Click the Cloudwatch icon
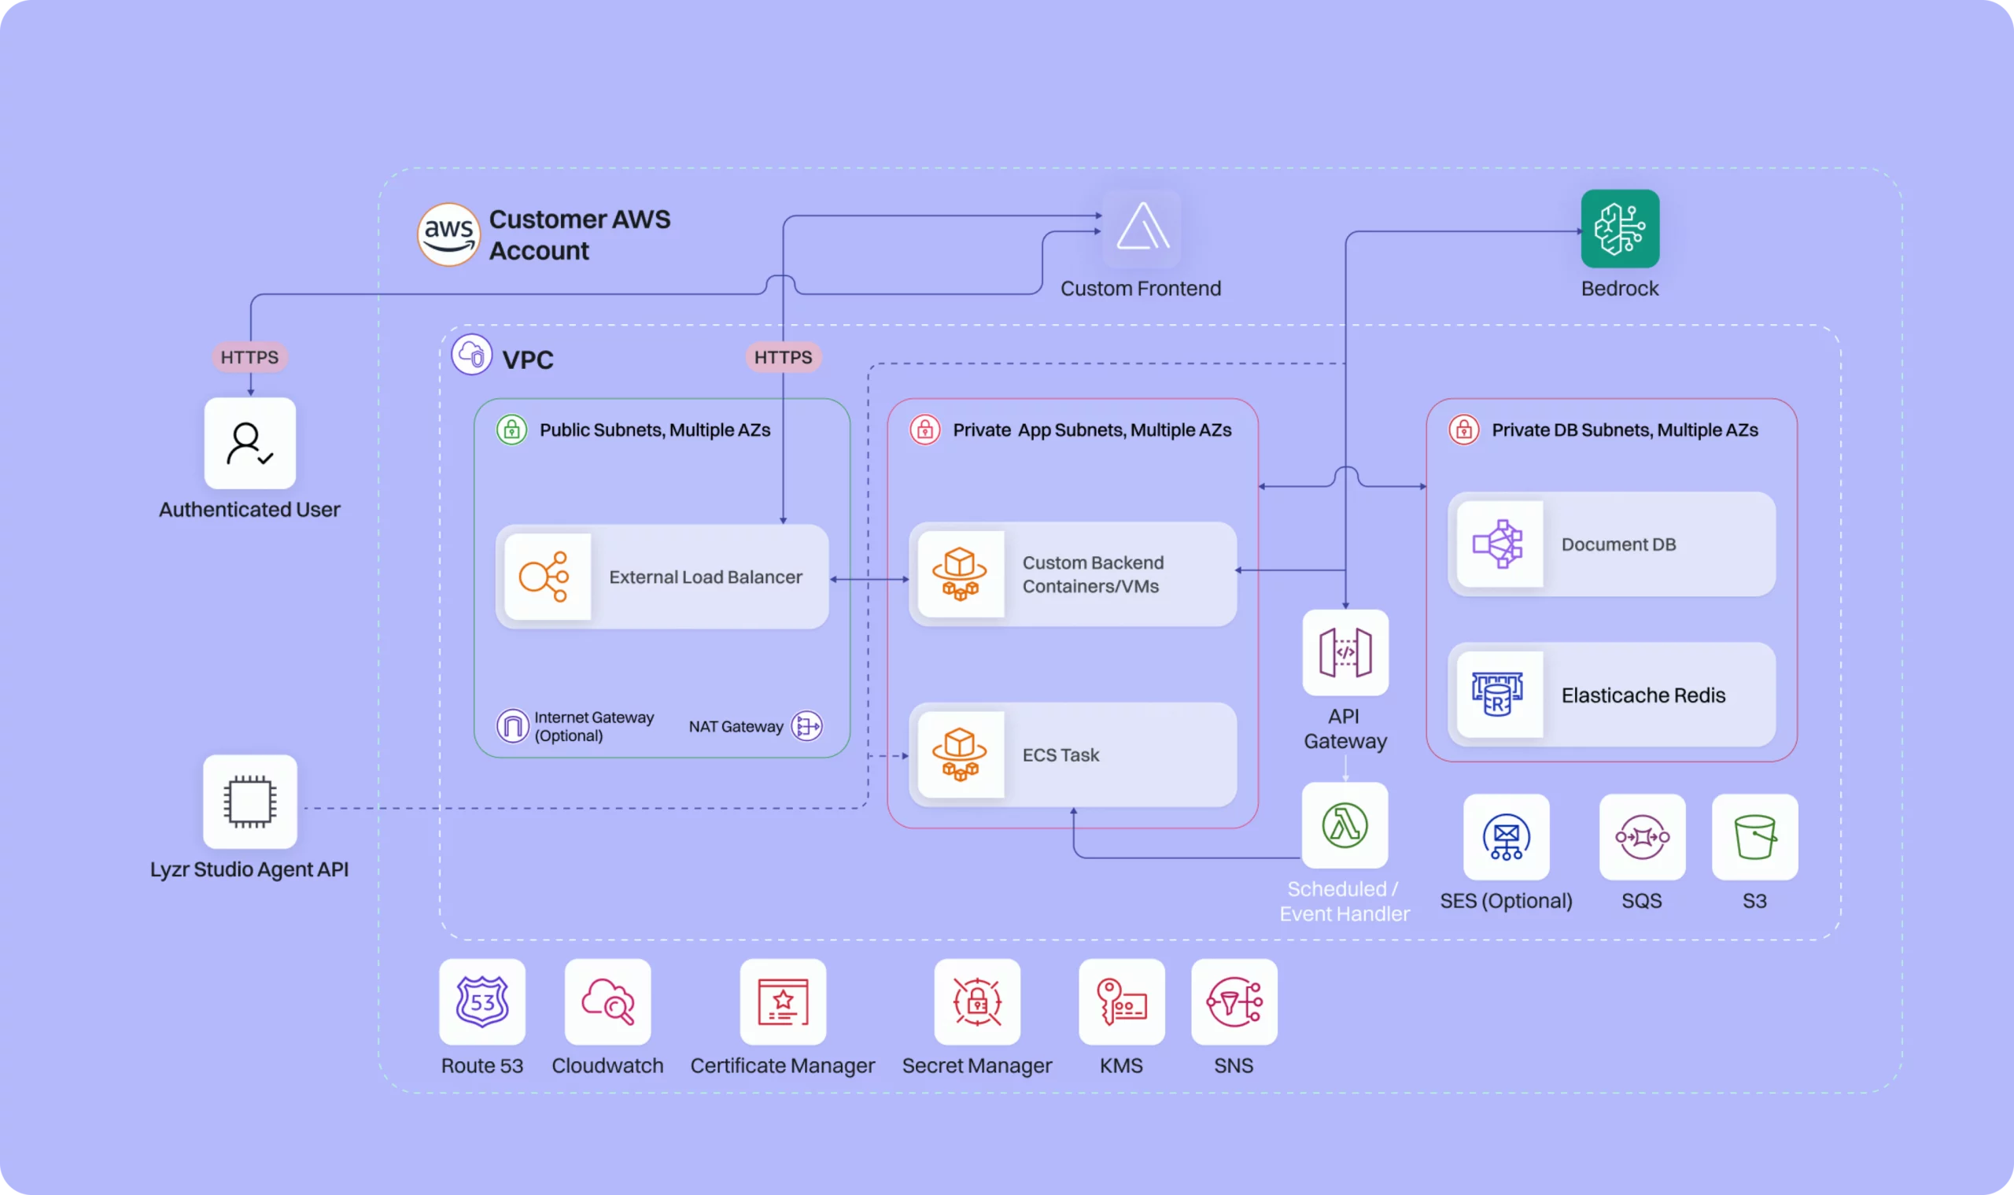 [607, 1002]
